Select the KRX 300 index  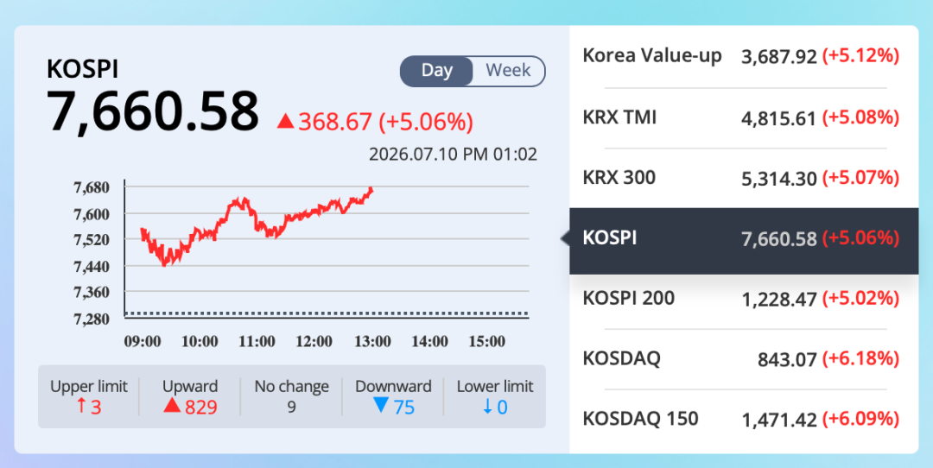pos(744,178)
